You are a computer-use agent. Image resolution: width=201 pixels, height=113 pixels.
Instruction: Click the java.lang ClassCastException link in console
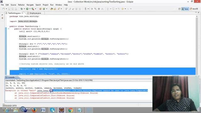(54, 90)
